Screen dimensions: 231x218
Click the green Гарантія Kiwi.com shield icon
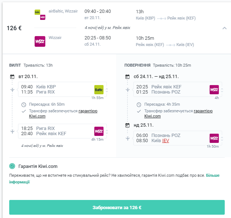pyautogui.click(x=12, y=166)
